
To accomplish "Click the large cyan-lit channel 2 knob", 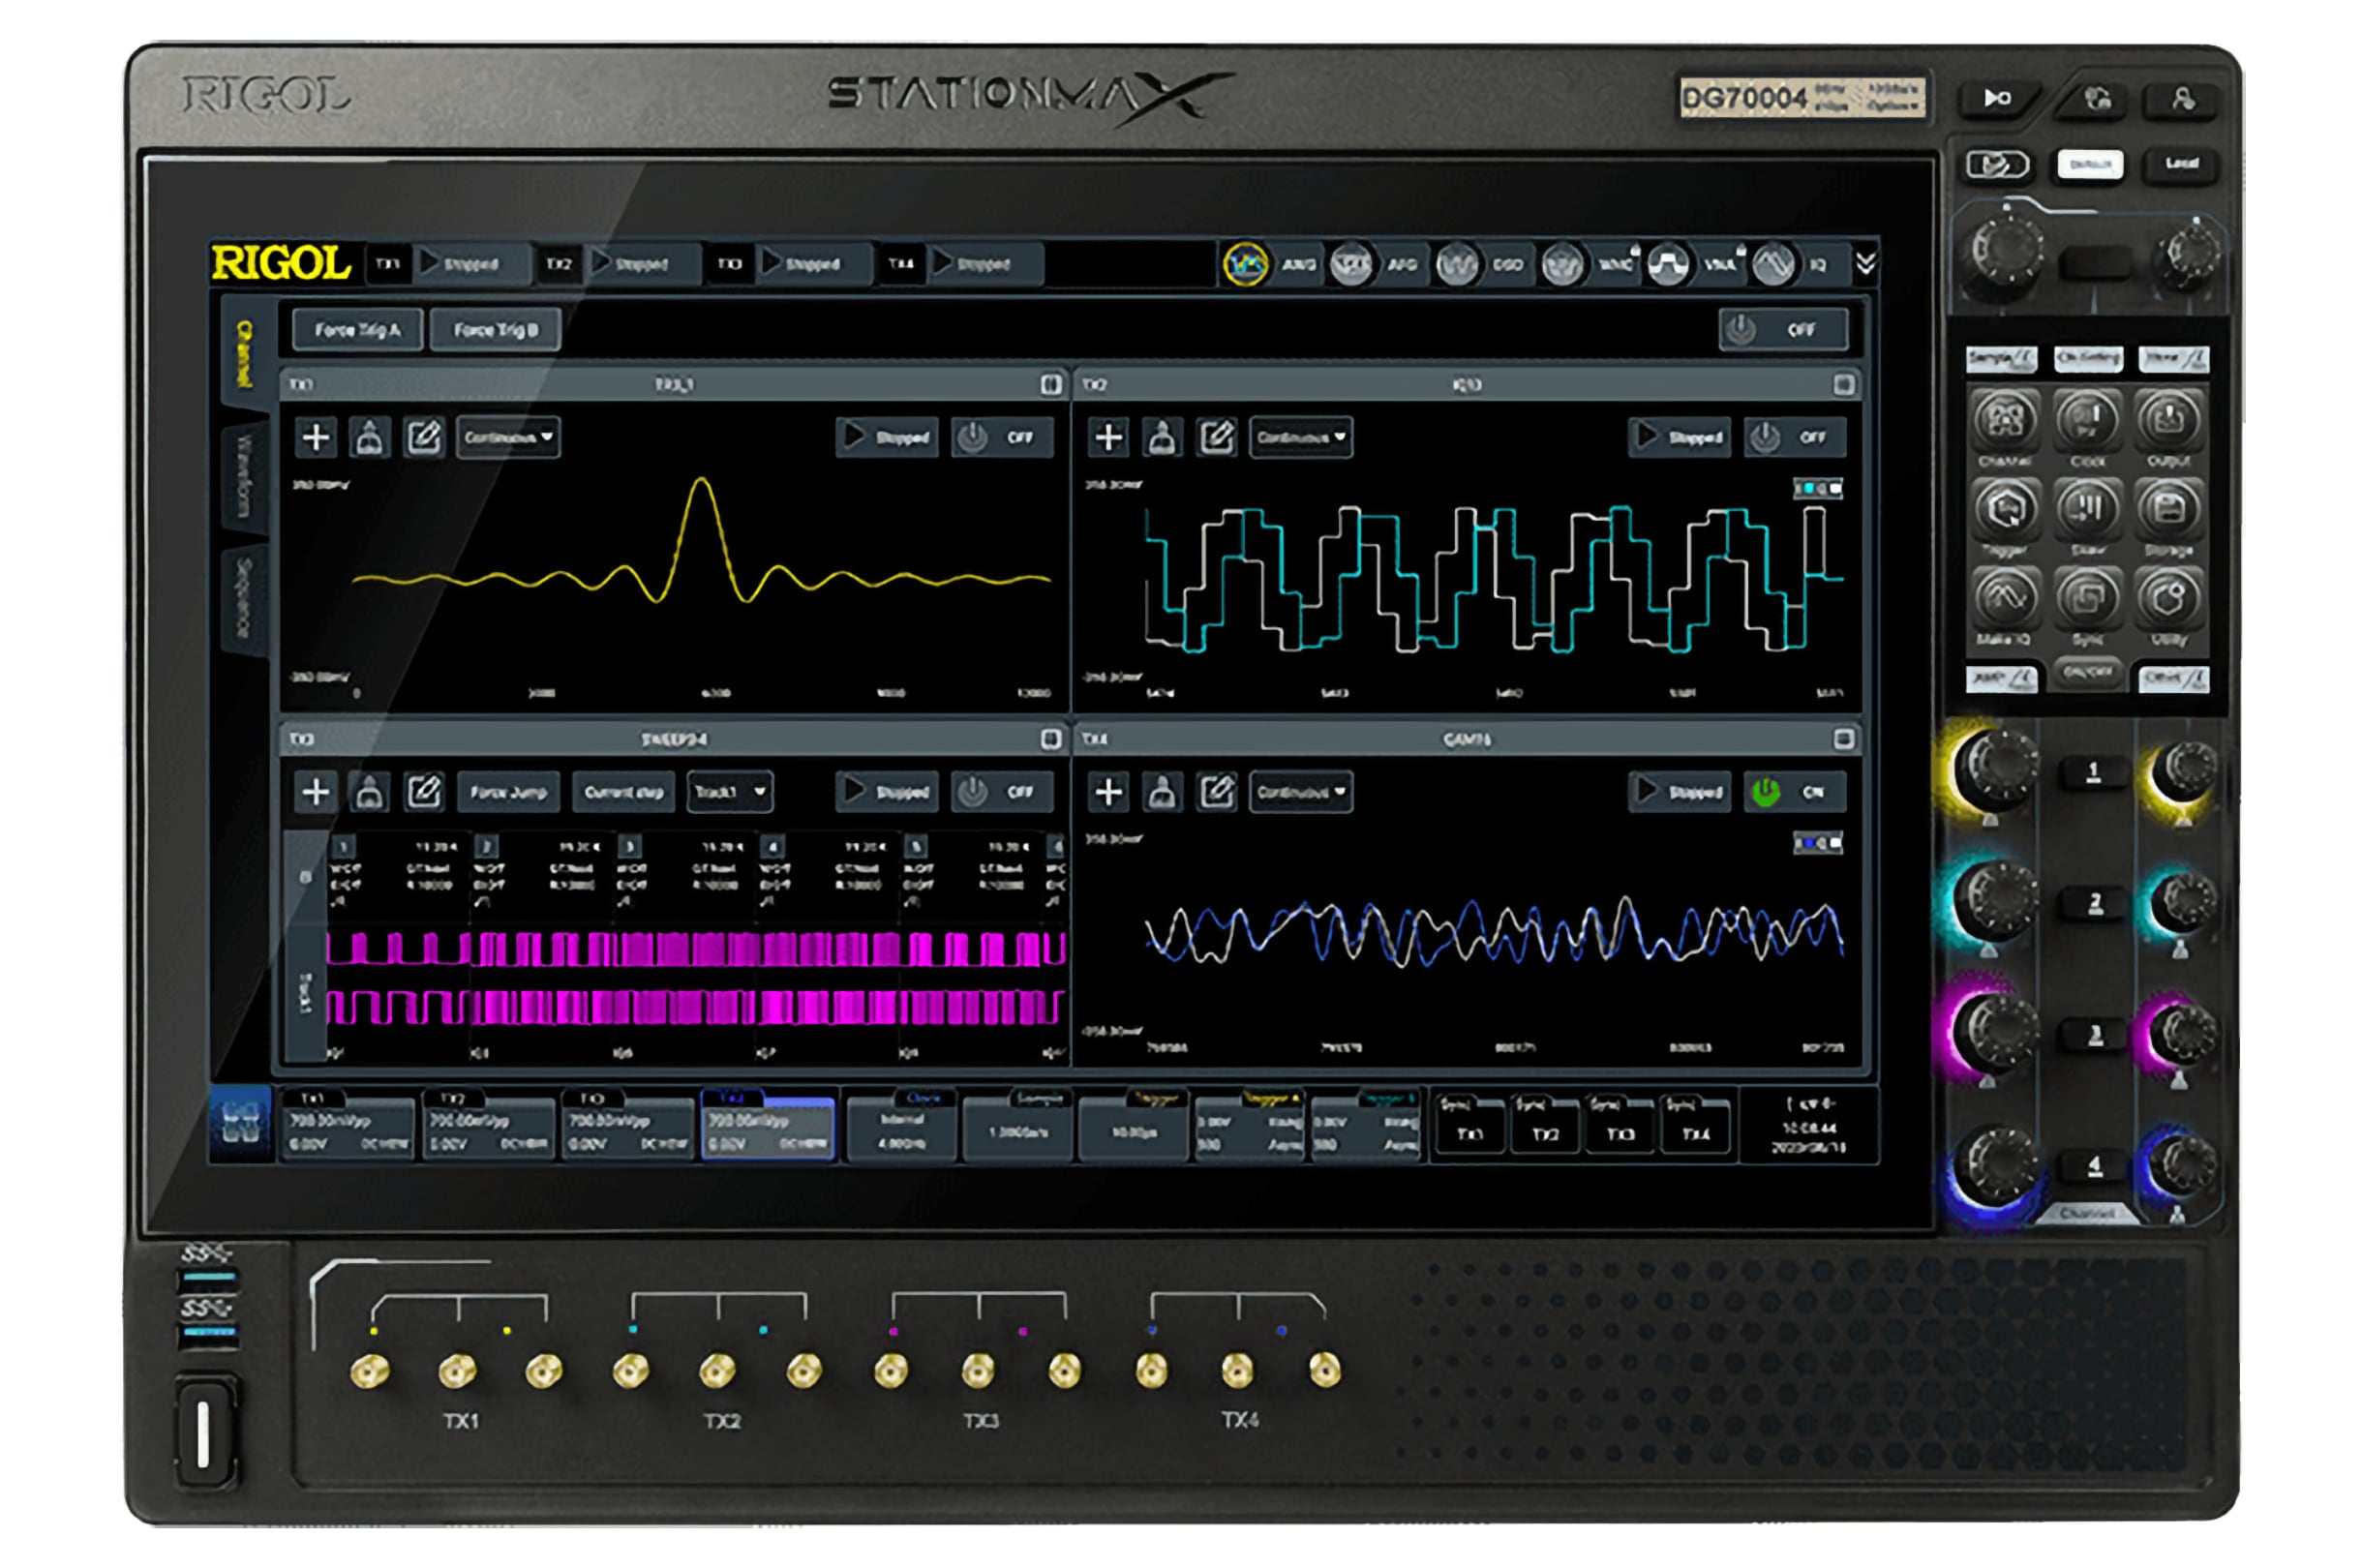I will (1992, 899).
